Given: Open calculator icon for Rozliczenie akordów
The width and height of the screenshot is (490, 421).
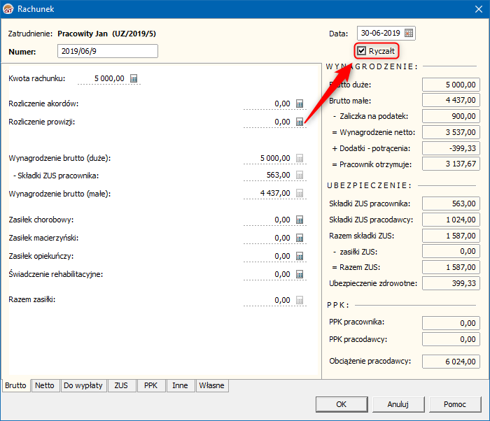Looking at the screenshot, I should [x=300, y=104].
